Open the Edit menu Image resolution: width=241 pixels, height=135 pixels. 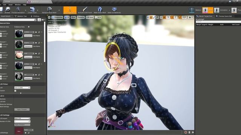coord(5,5)
